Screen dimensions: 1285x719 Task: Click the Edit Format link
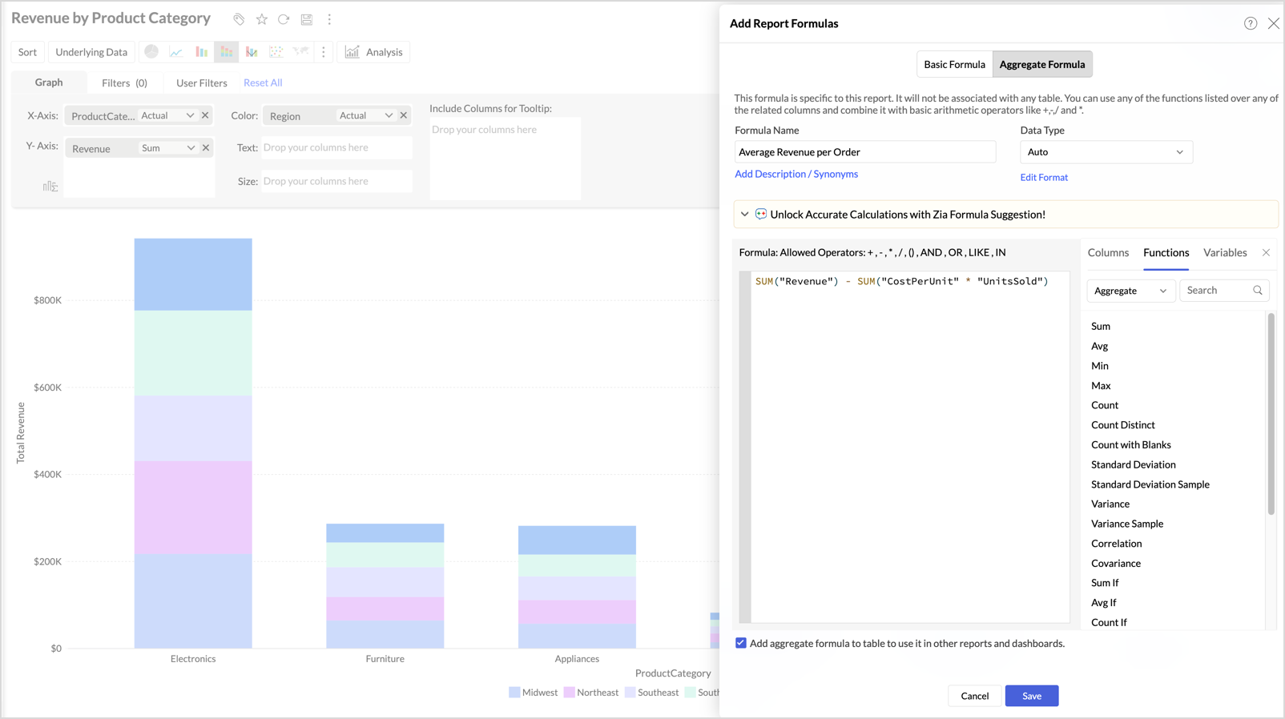pyautogui.click(x=1043, y=178)
